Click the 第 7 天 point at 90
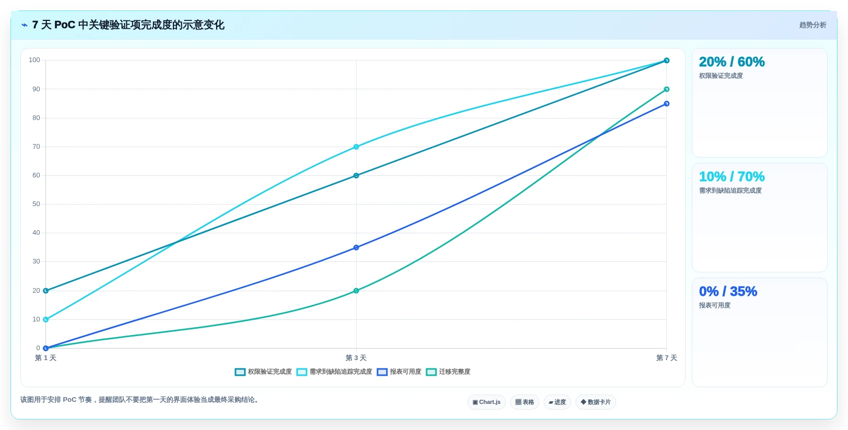The width and height of the screenshot is (848, 430). pos(666,89)
